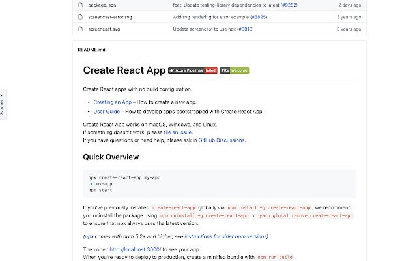The width and height of the screenshot is (417, 261).
Task: Open commit message Update screencast to use npx
Action: [204, 29]
